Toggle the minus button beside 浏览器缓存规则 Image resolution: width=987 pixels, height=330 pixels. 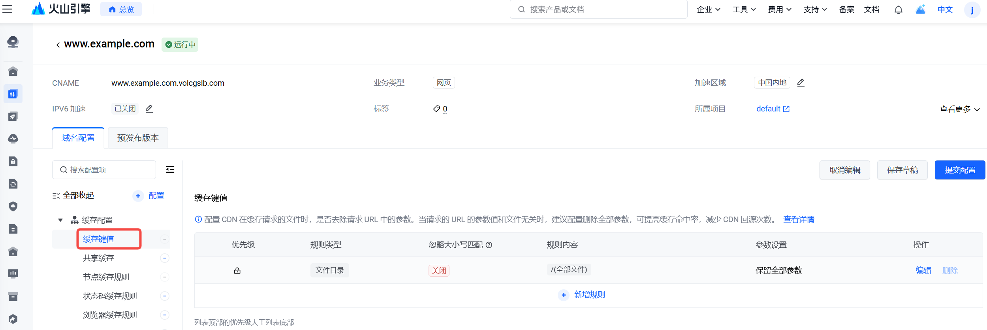[x=165, y=315]
